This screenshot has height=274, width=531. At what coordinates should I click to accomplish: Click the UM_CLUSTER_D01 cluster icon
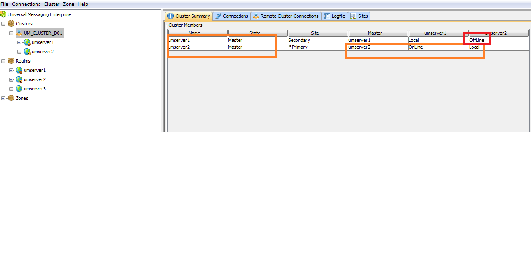[19, 33]
